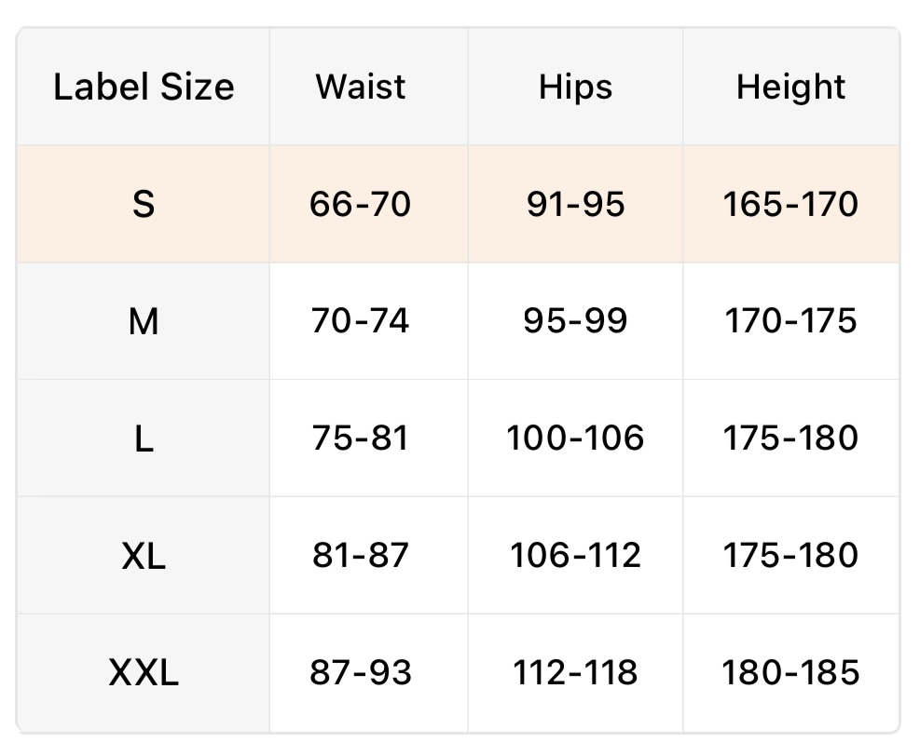Click the Label Size column header
The image size is (920, 743).
144,88
